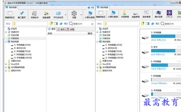Expand 访问局域网电脑 in left tree
Screen dimensions: 181x112
6,68
